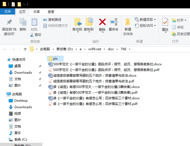Select Desktop under 此电脑
The width and height of the screenshot is (190, 146).
pos(18,101)
